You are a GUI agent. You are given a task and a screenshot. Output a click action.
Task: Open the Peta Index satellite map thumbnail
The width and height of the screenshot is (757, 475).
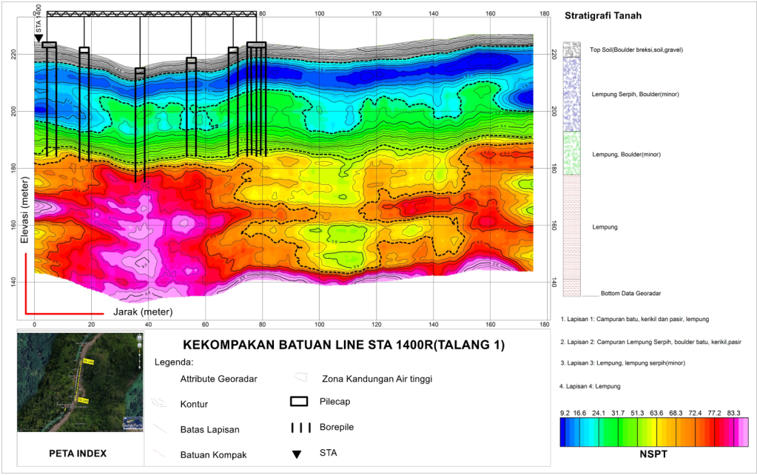pos(78,382)
